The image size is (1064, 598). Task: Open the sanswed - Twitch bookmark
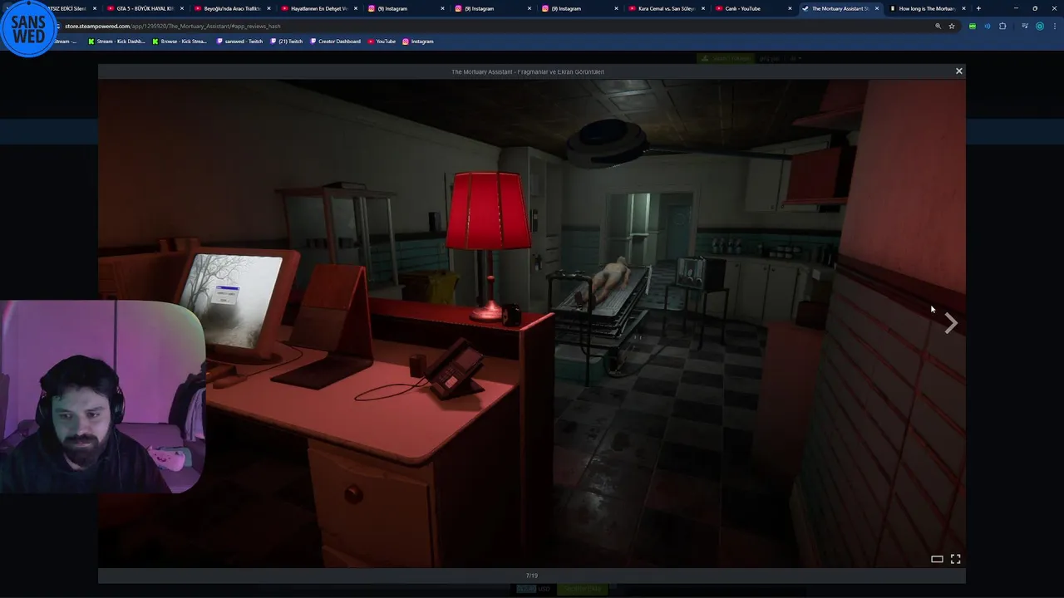click(239, 41)
